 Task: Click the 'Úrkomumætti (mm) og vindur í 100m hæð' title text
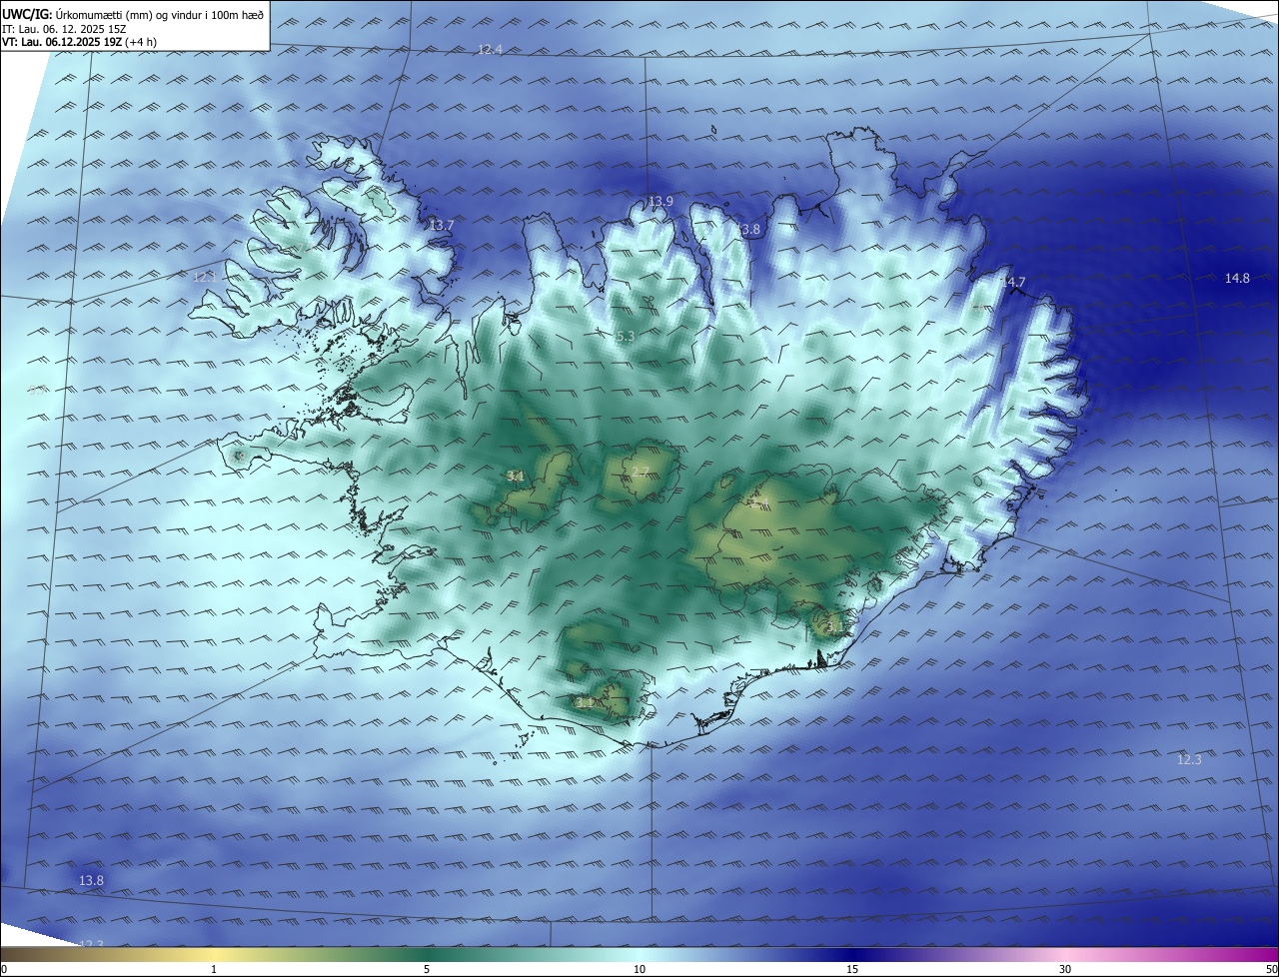pyautogui.click(x=160, y=15)
